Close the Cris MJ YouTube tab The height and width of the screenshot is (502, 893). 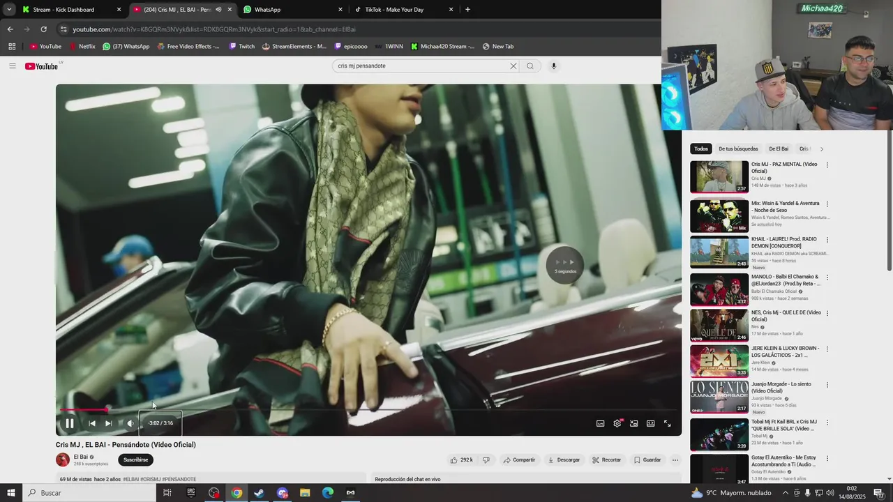click(230, 10)
